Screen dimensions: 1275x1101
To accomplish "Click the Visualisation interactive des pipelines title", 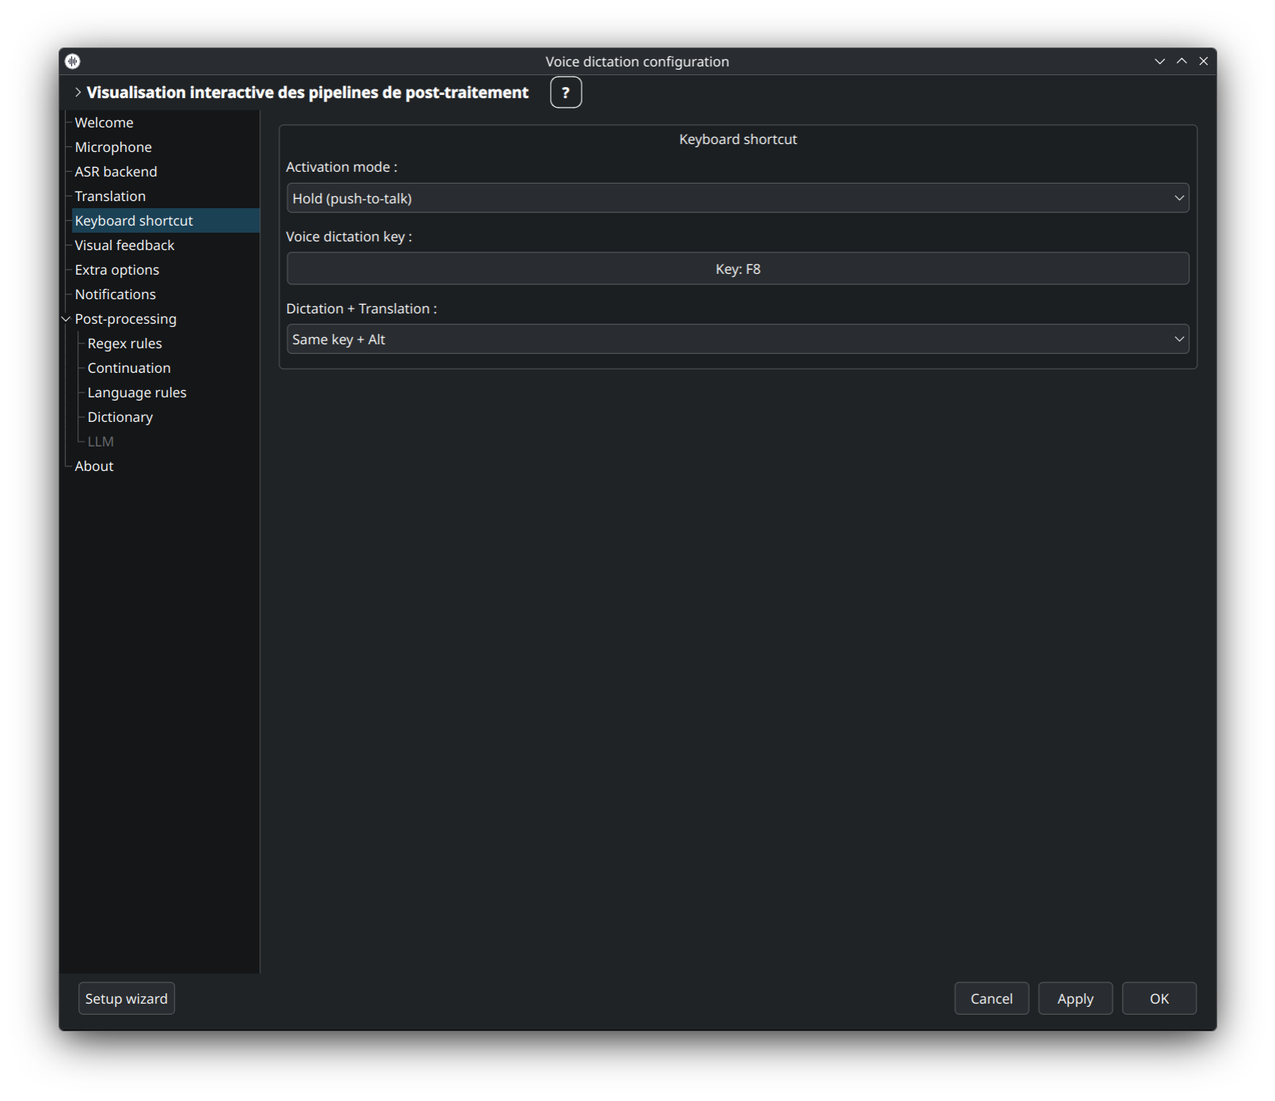I will [x=307, y=93].
